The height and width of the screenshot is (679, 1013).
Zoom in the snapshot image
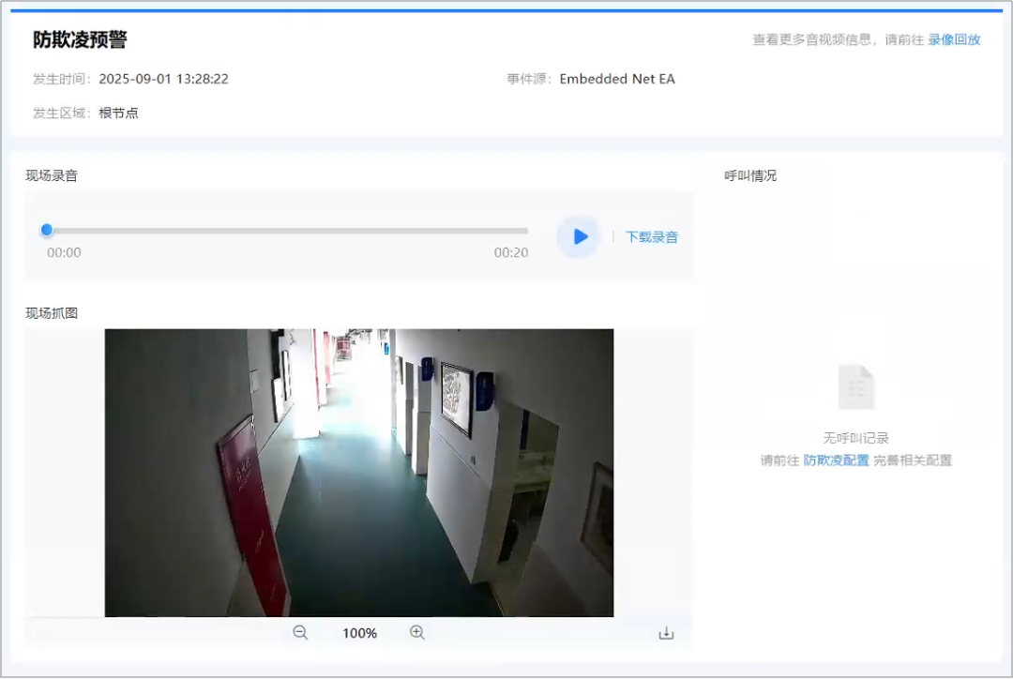(417, 633)
